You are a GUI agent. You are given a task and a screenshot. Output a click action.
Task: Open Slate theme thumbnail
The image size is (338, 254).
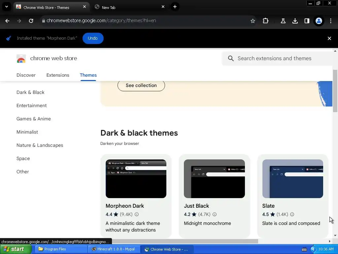coord(293,179)
